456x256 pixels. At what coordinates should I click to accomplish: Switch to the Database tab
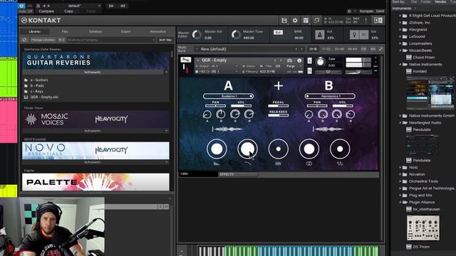(95, 31)
